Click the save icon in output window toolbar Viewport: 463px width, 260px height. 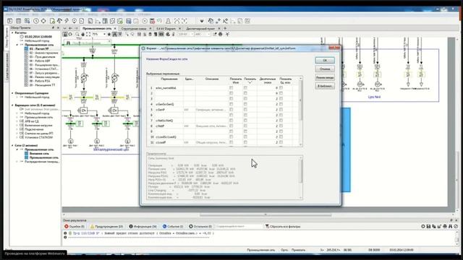click(428, 226)
